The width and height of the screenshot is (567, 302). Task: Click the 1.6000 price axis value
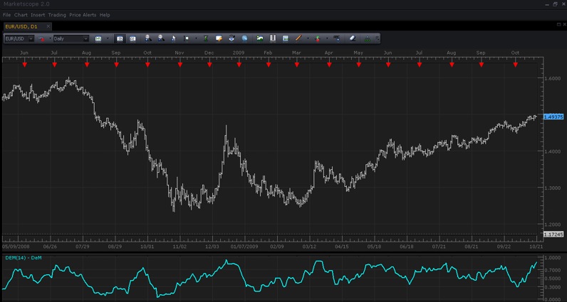coord(553,78)
